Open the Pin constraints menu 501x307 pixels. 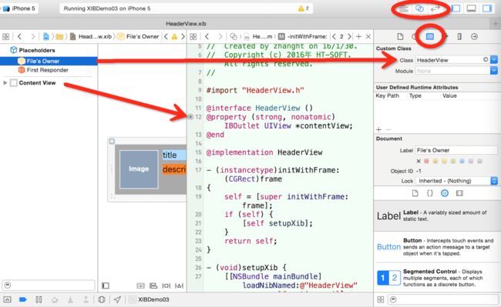tap(166, 285)
